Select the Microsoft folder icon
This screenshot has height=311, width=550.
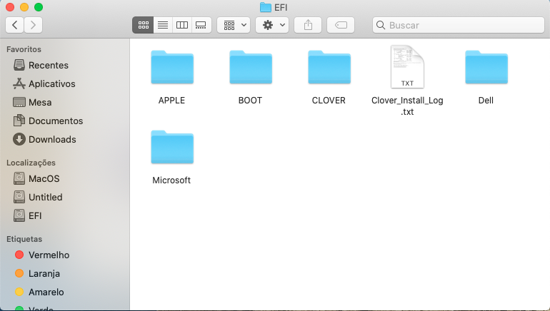click(172, 147)
